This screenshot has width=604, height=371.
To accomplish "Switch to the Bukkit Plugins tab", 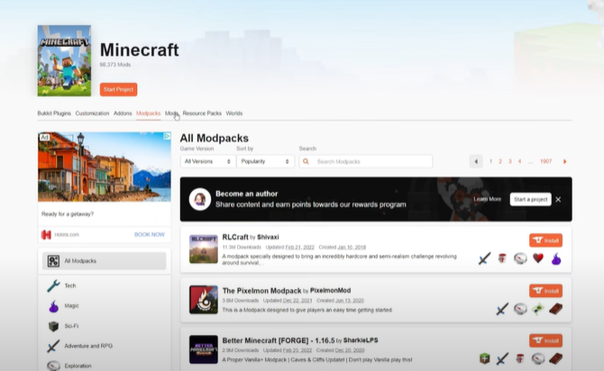I will 54,113.
